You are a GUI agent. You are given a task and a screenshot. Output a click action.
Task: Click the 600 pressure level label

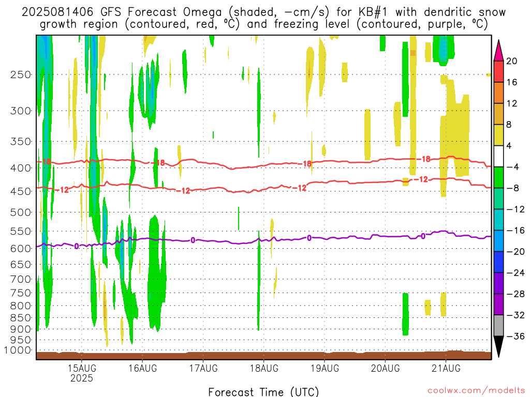pos(21,249)
